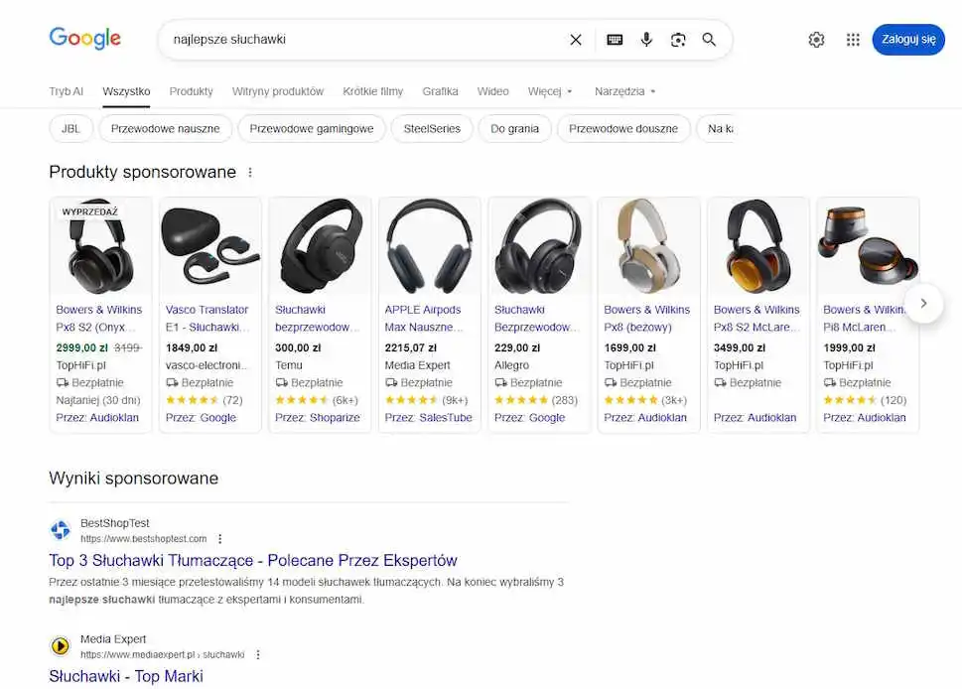Open the on-screen keyboard icon
Image resolution: width=962 pixels, height=689 pixels.
coord(615,40)
